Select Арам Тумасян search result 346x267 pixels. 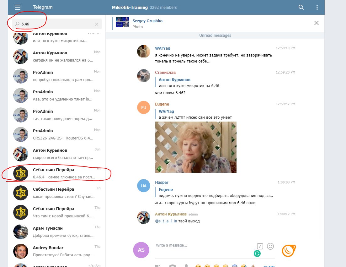(57, 232)
